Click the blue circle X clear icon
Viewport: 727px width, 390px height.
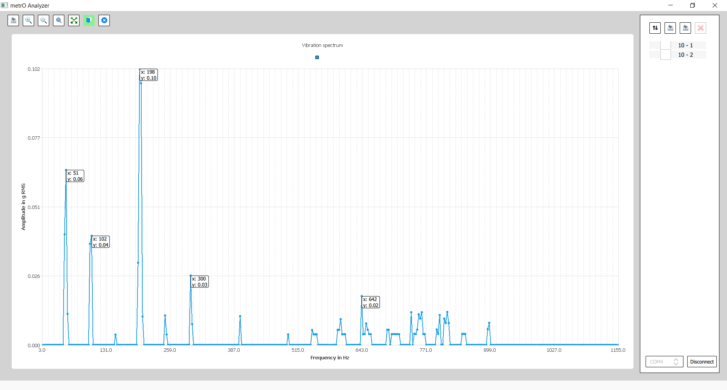click(x=104, y=20)
